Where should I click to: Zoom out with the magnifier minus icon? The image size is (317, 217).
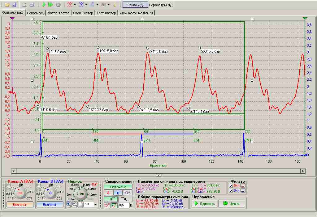75,204
